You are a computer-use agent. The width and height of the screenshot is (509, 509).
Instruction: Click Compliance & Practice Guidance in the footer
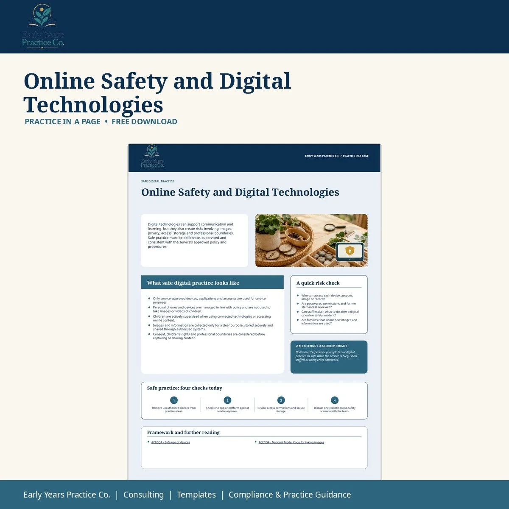tap(290, 495)
